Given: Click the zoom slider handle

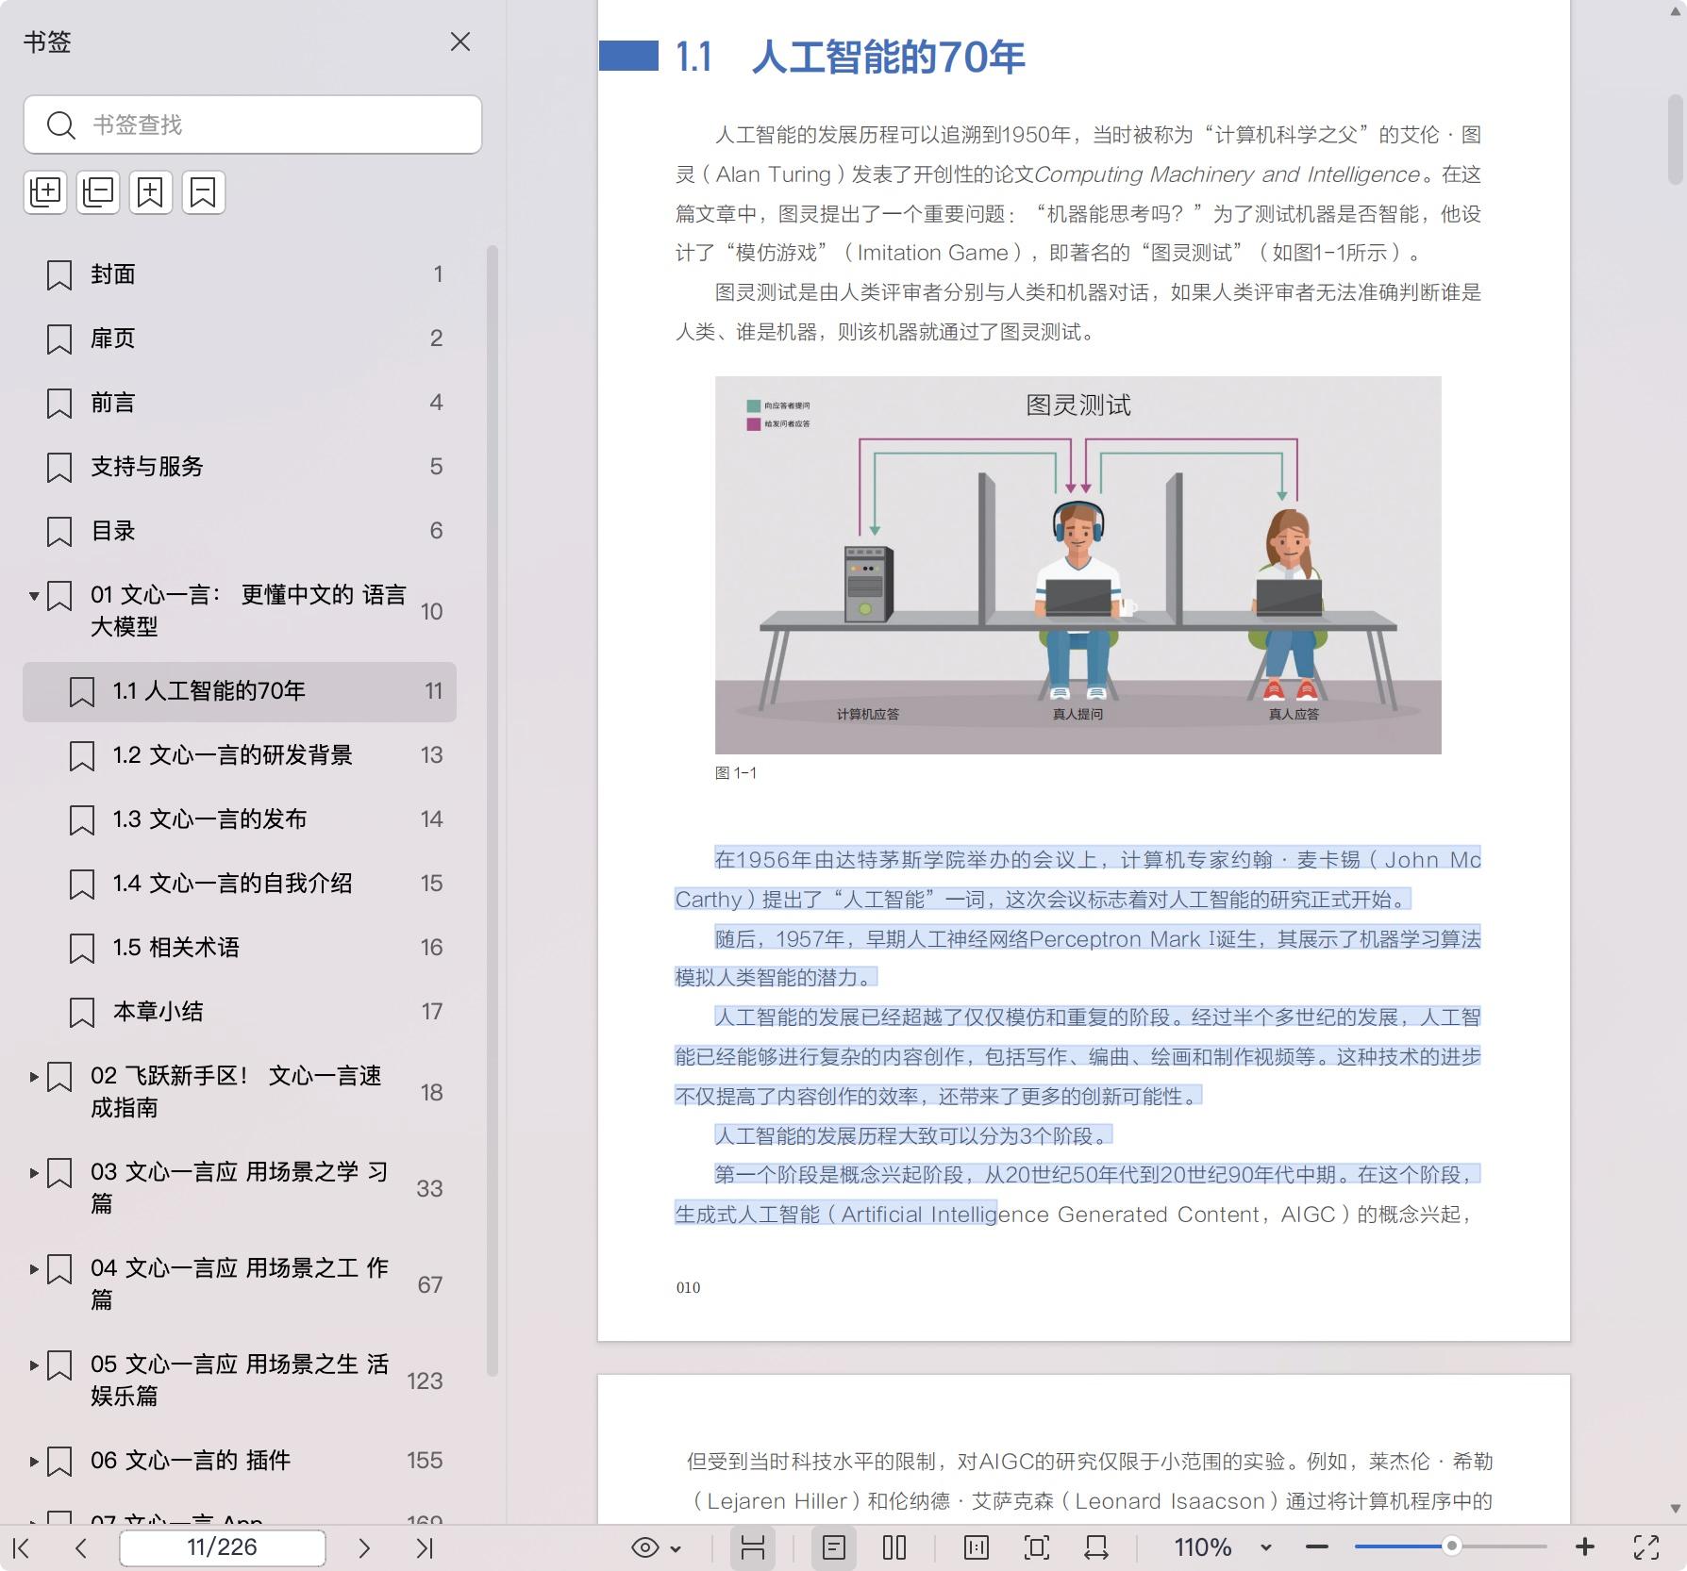Looking at the screenshot, I should (x=1452, y=1547).
